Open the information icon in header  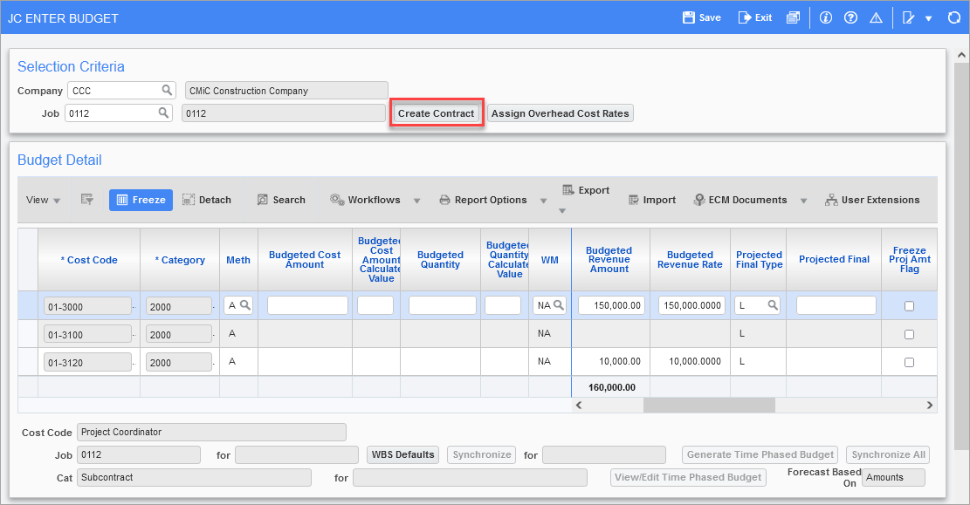click(826, 17)
